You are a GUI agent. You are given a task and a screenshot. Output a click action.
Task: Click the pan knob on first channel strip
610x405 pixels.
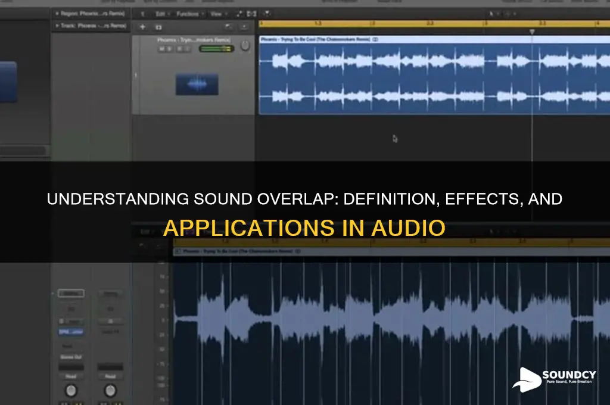71,390
